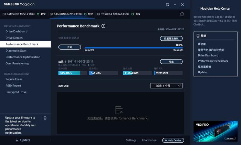Click the chevron arrow of history period dropdown

pyautogui.click(x=179, y=85)
